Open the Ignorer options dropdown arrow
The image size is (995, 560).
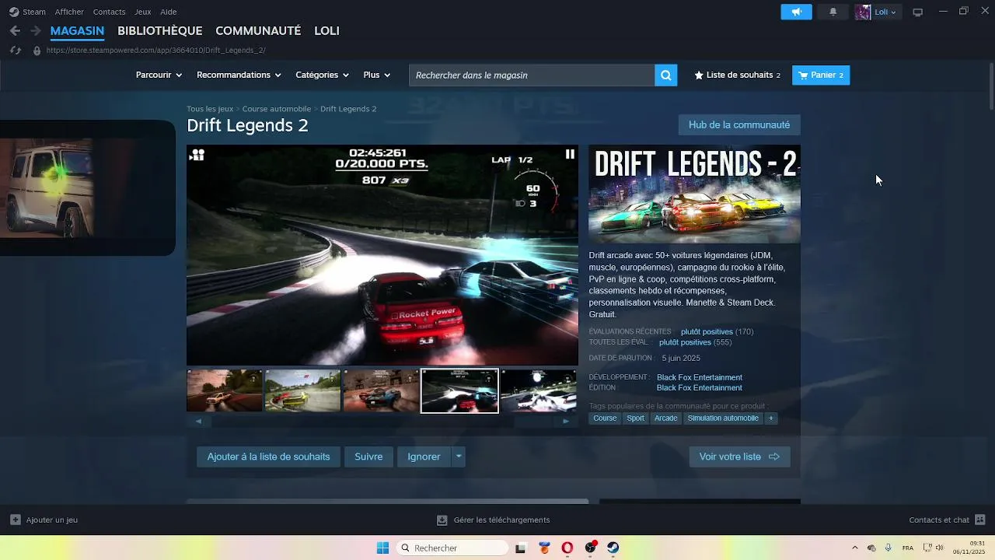[459, 457]
